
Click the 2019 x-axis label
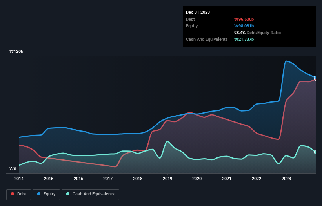pyautogui.click(x=167, y=179)
